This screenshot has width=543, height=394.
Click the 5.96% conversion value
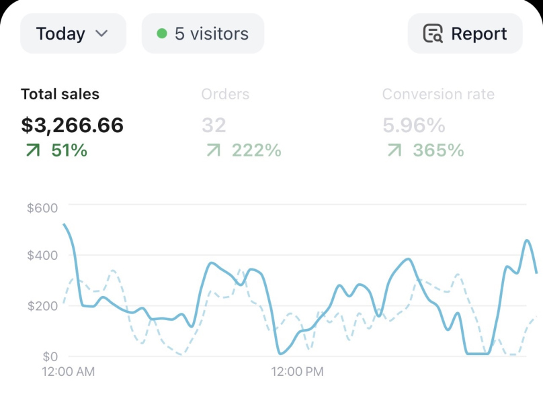[x=414, y=125]
